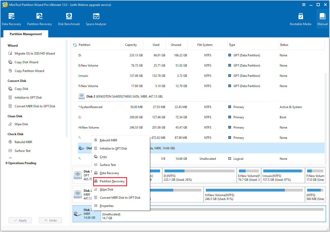Choose Rebuild MBR from context menu
This screenshot has width=330, height=232.
click(x=121, y=140)
